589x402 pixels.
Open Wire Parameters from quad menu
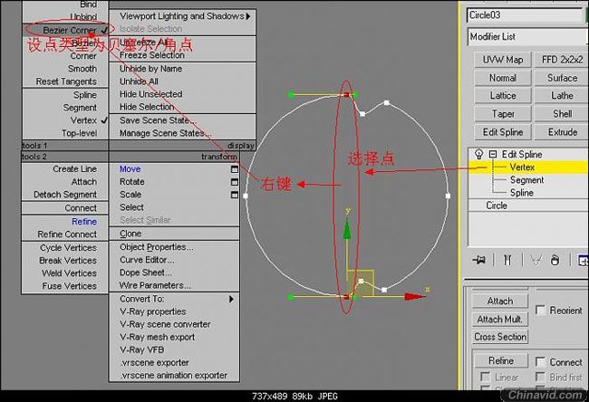(155, 285)
